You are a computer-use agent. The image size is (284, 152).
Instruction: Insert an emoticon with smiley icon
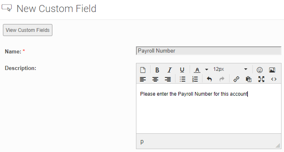(259, 70)
